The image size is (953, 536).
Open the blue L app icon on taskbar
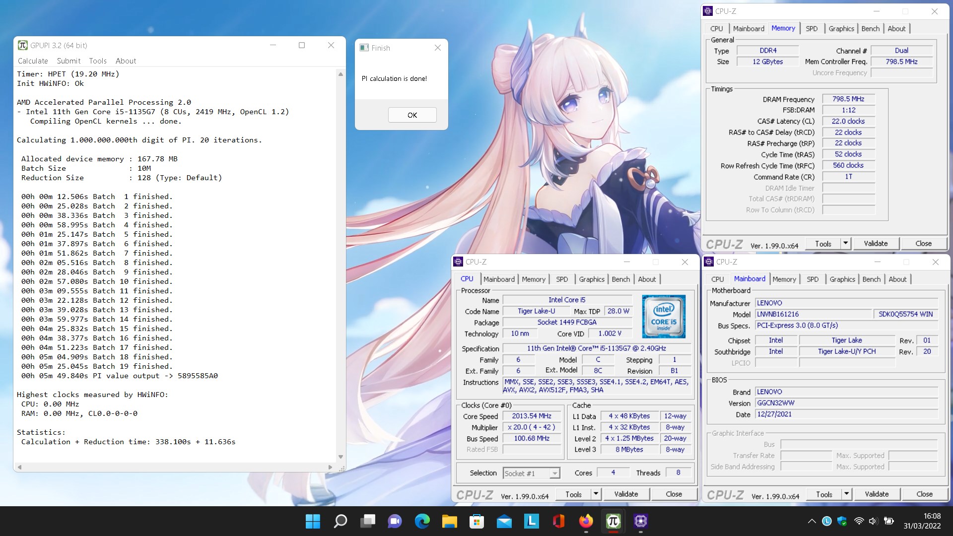tap(532, 521)
